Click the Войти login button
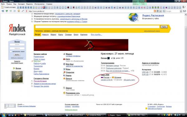 [17, 55]
